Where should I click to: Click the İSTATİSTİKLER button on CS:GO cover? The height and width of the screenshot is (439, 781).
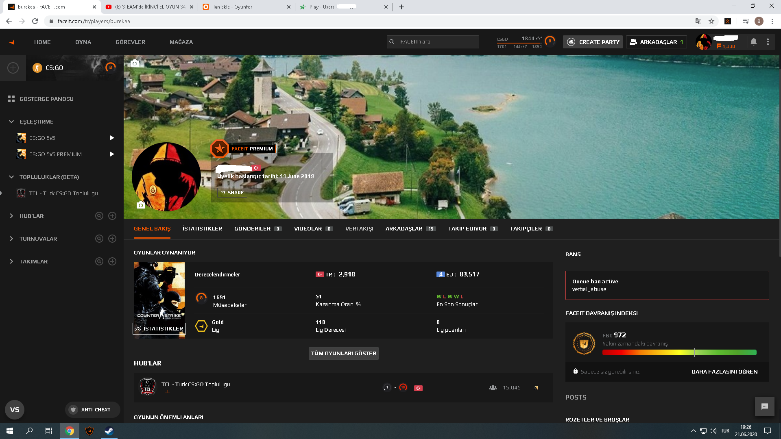159,328
